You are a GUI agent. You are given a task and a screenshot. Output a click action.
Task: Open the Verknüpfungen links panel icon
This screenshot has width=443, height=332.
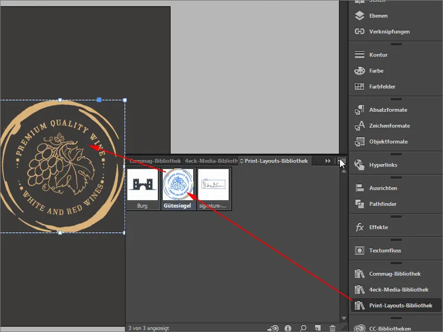coord(359,32)
